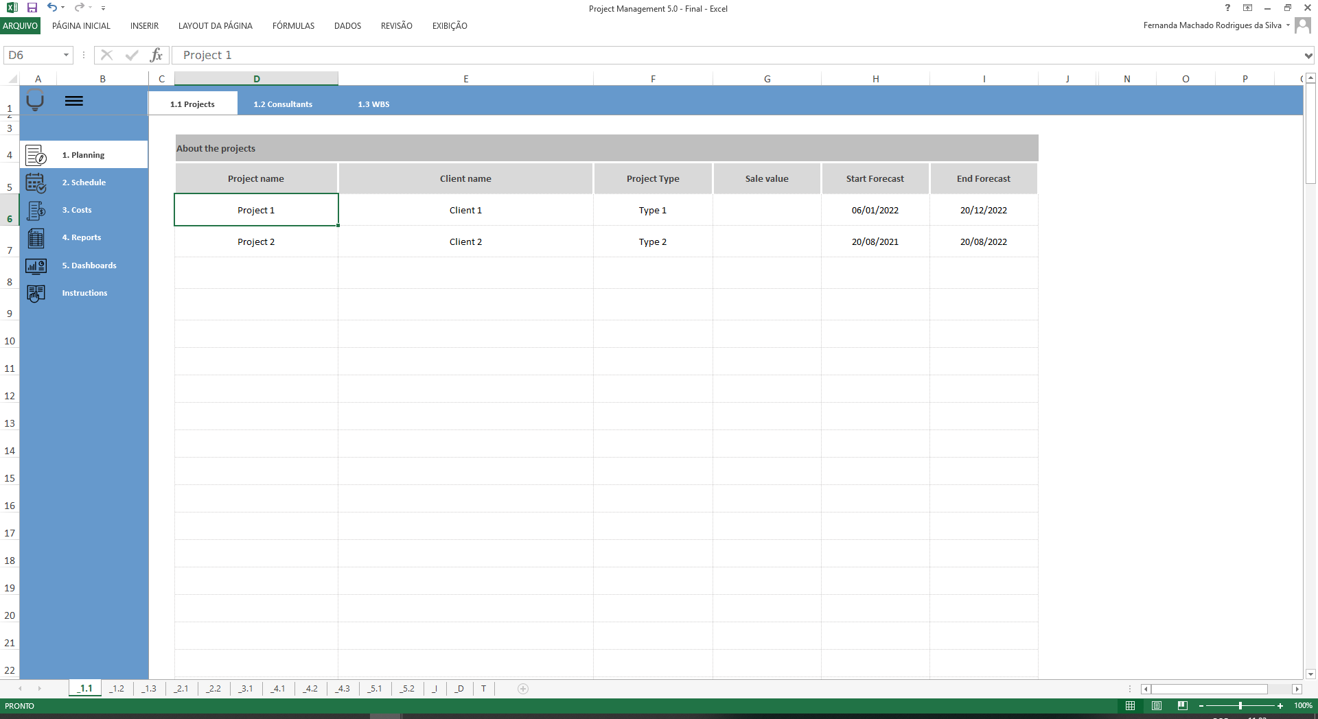The image size is (1318, 719).
Task: Enable Page Break Preview in the status bar
Action: coord(1183,705)
